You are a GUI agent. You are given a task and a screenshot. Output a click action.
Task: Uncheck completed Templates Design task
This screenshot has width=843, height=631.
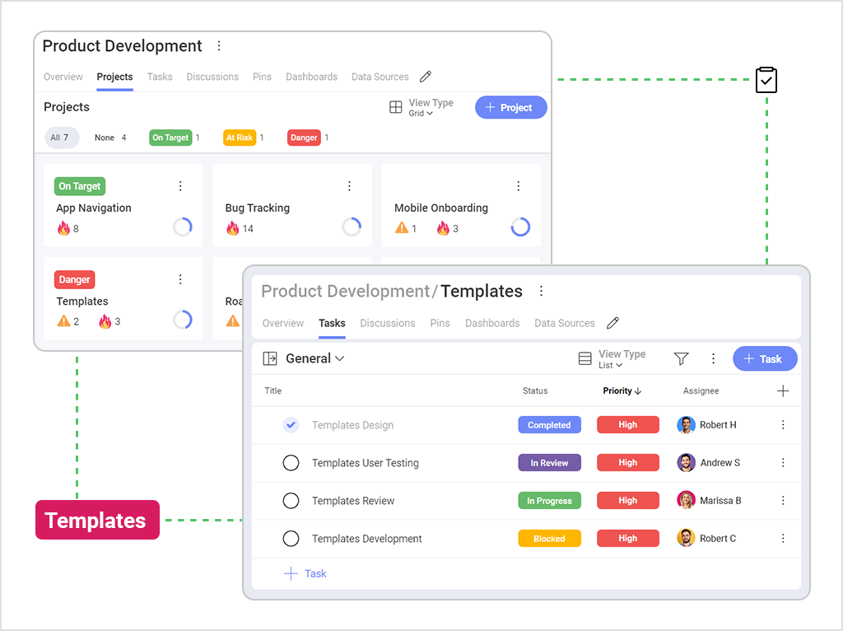tap(291, 425)
